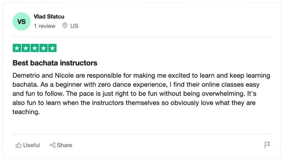
Task: Click the location pin icon beside US
Action: [65, 26]
